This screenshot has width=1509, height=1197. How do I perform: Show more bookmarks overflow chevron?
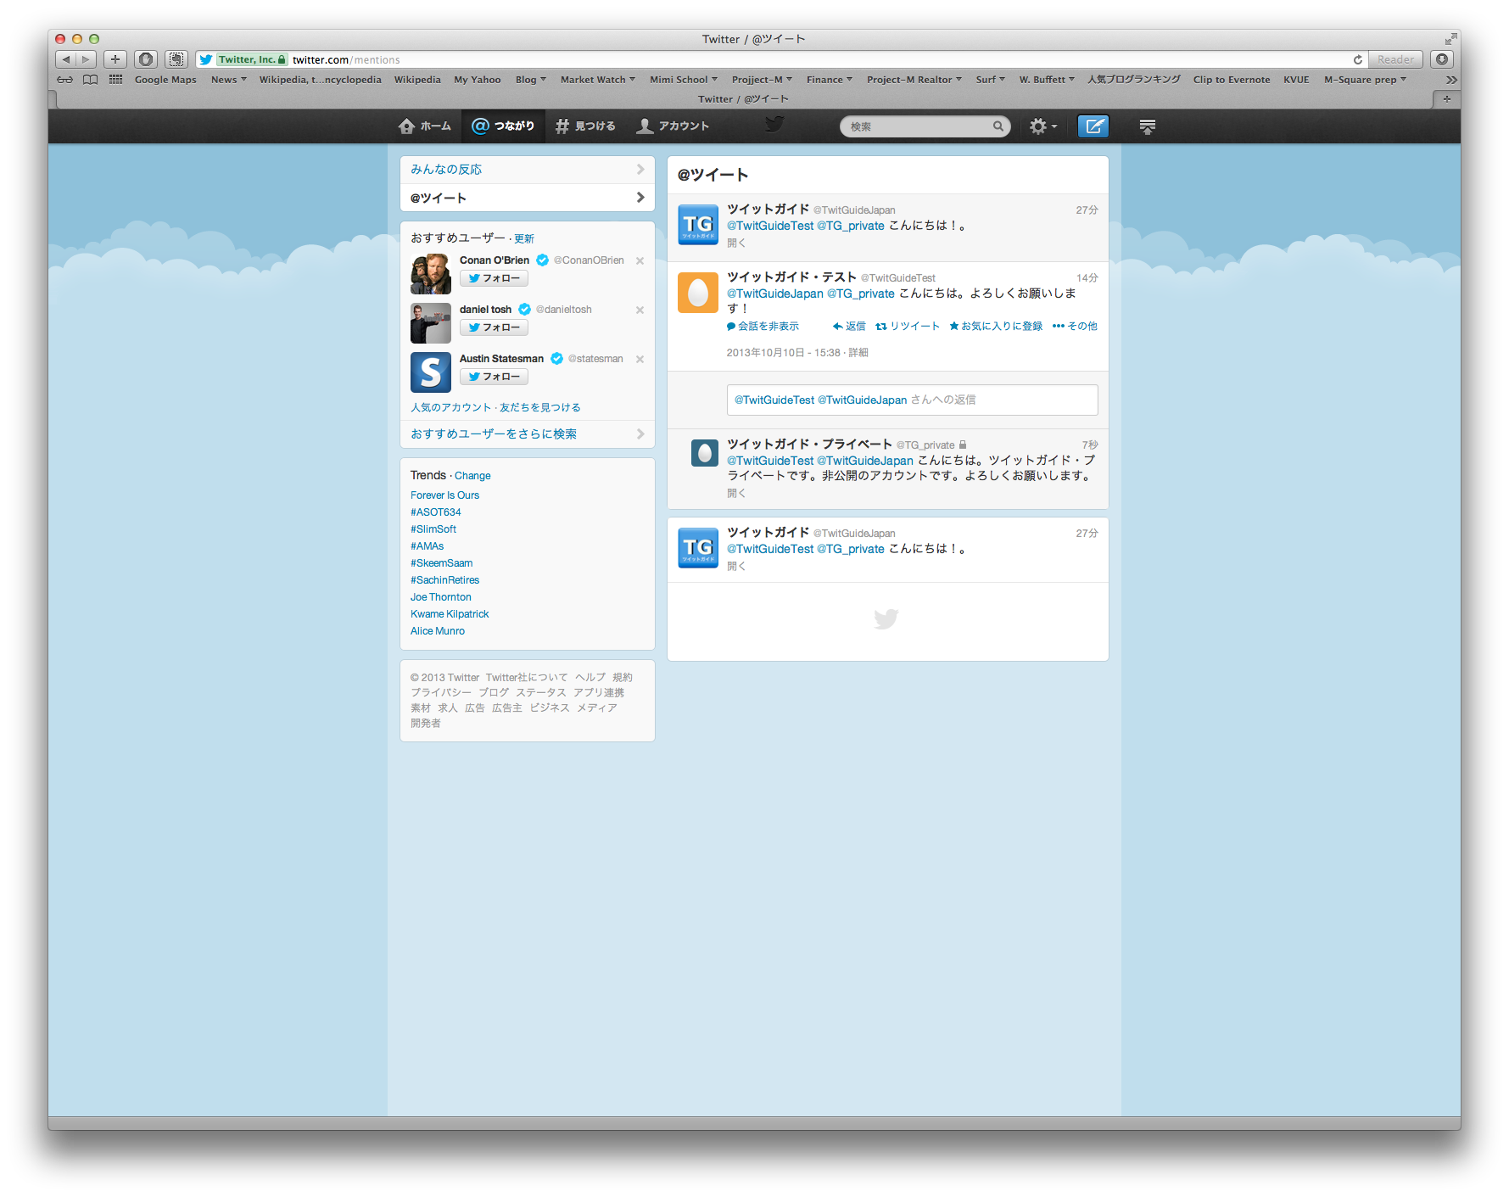pyautogui.click(x=1451, y=80)
